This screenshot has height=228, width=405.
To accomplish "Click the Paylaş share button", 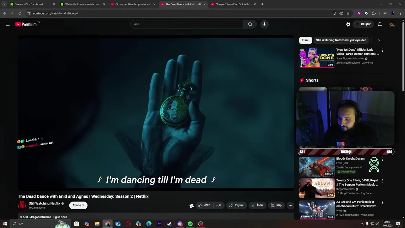I will click(236, 206).
